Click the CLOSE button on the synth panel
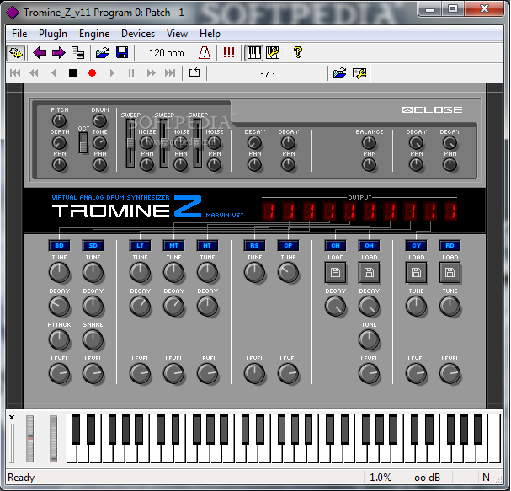This screenshot has width=511, height=491. click(432, 109)
